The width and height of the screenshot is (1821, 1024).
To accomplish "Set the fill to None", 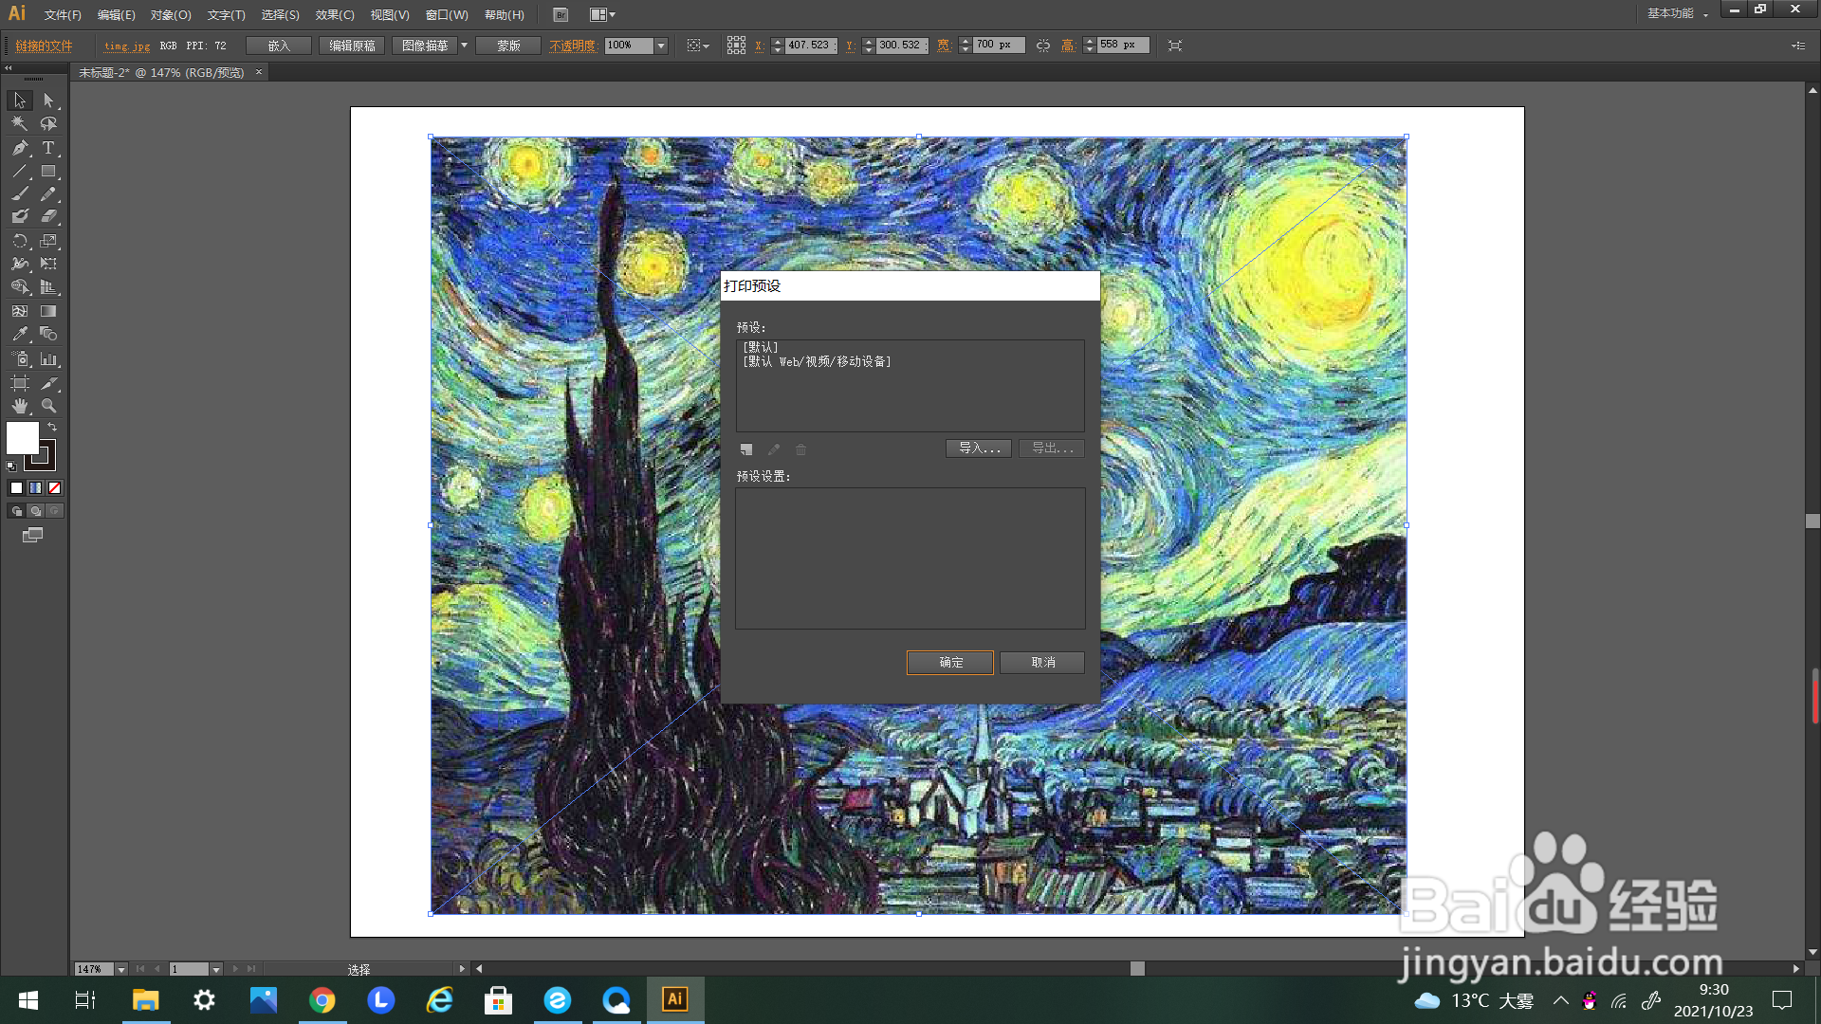I will click(x=55, y=488).
